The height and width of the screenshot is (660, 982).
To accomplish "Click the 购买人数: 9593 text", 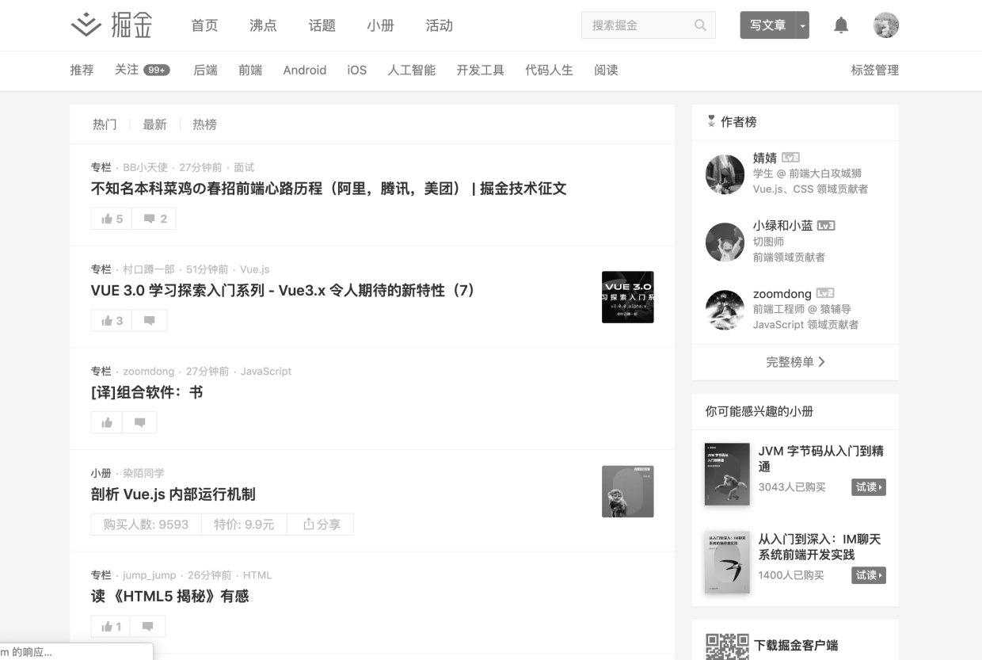I will [x=147, y=525].
